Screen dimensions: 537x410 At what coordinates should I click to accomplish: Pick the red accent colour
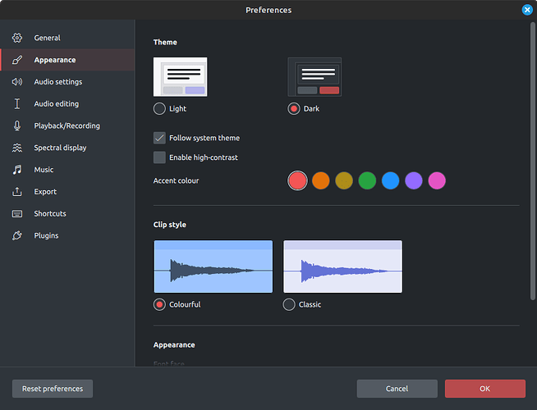297,180
